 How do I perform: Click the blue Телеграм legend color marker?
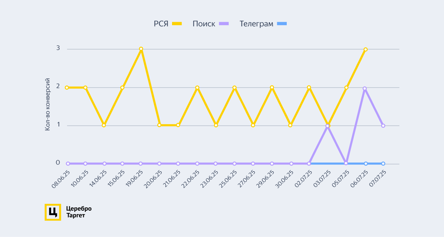tap(282, 24)
